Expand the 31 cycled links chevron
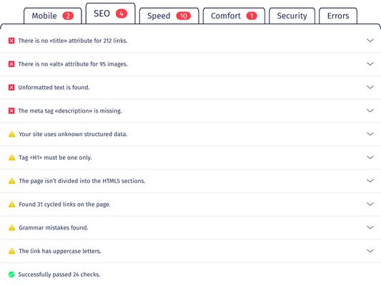 370,204
